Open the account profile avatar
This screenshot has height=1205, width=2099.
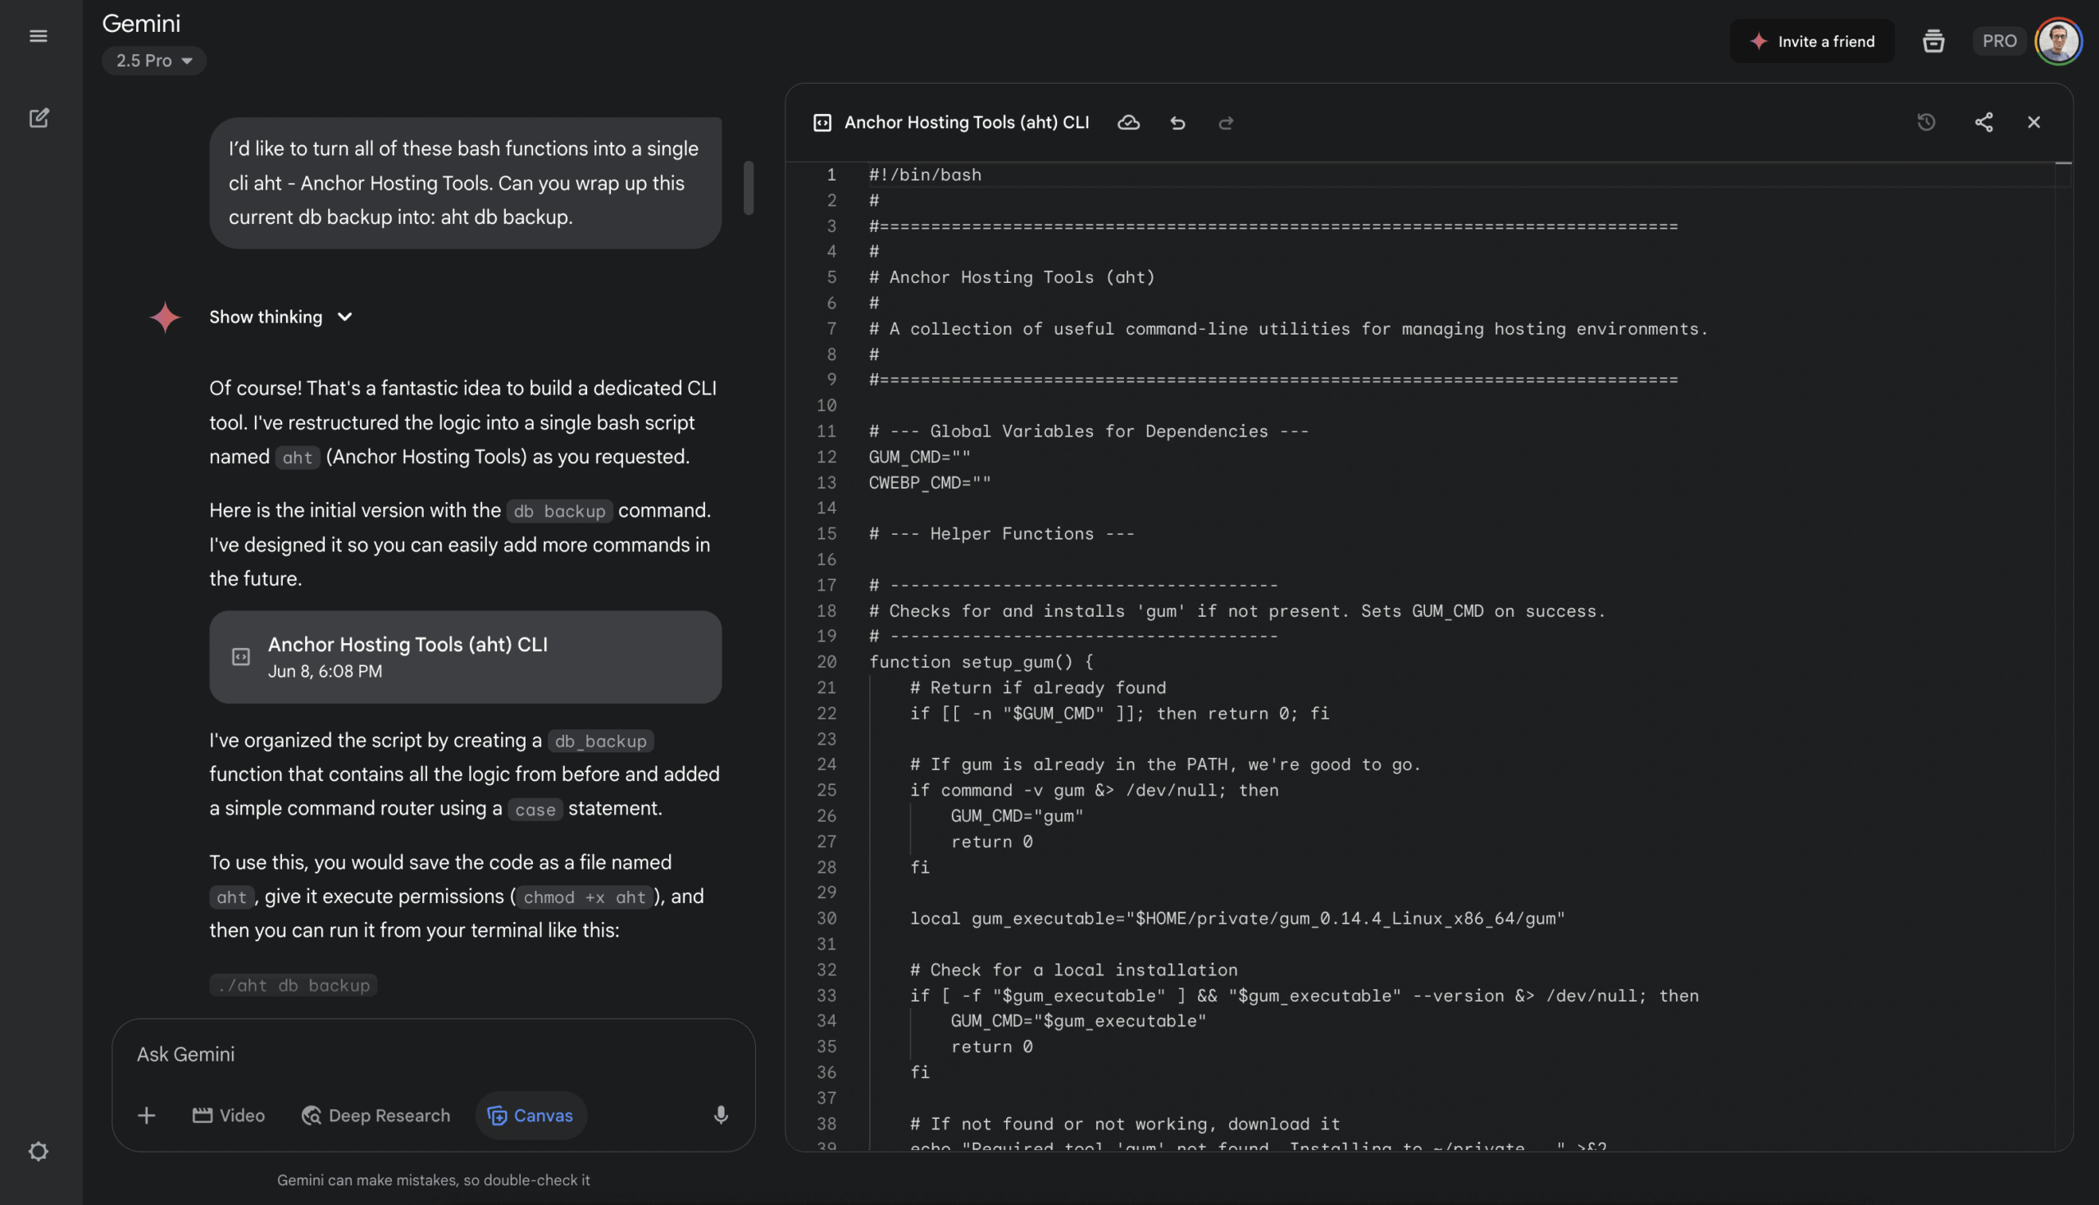[x=2058, y=40]
